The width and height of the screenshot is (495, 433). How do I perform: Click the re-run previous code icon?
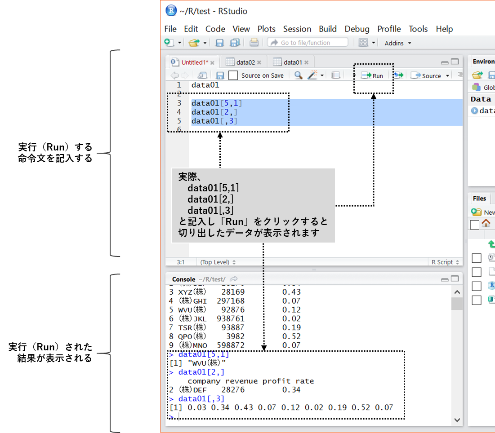[x=398, y=75]
